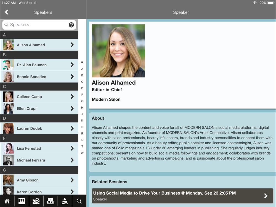Screen dimensions: 276x207
Task: Tap the Editor-in-Chief title text
Action: [107, 90]
